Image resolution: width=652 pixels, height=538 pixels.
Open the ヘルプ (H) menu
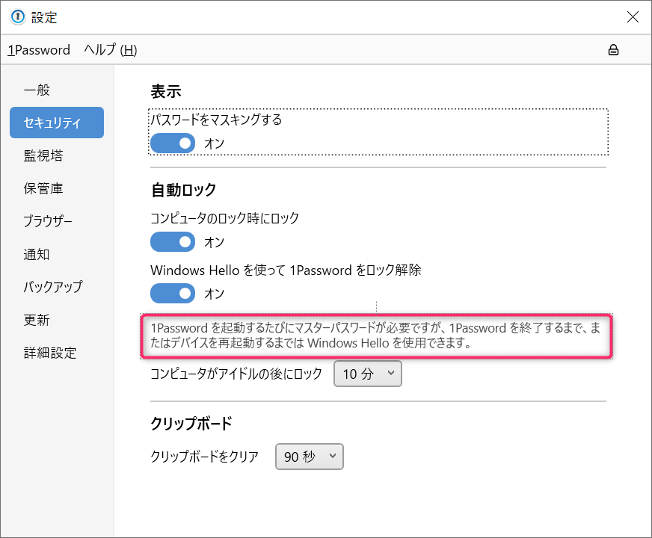tap(110, 50)
